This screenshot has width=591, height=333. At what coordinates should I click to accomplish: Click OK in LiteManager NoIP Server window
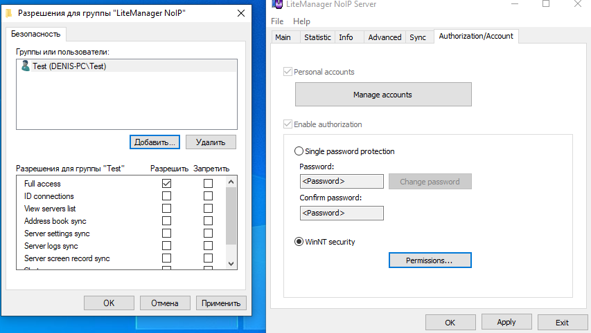(x=450, y=323)
